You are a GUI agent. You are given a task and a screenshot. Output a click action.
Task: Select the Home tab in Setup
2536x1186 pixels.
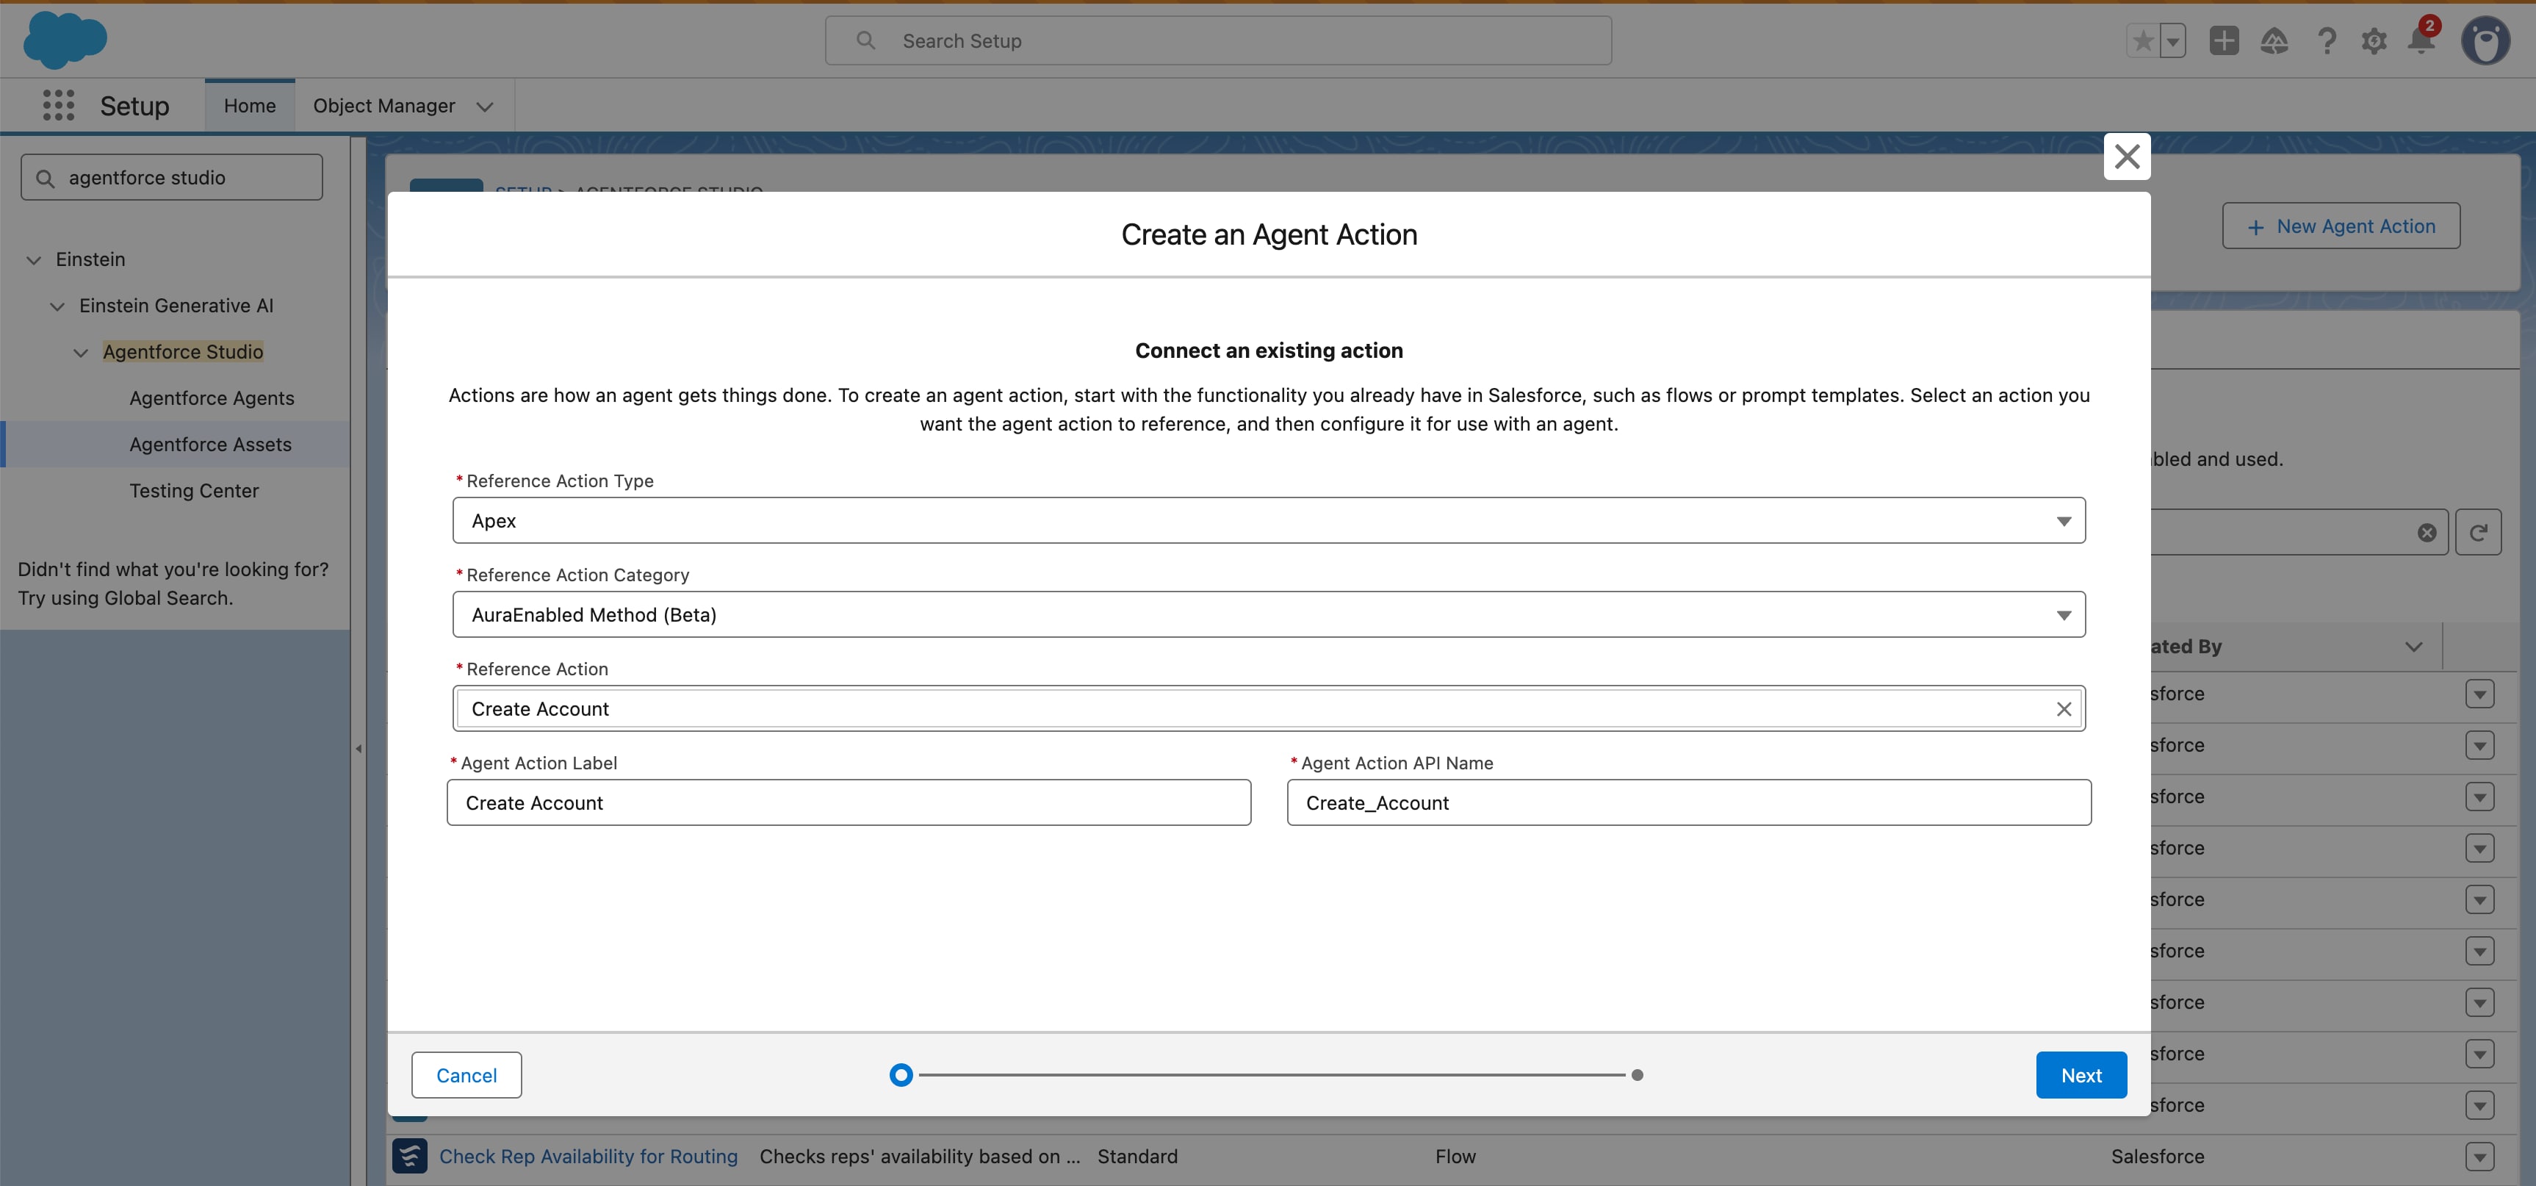click(249, 105)
